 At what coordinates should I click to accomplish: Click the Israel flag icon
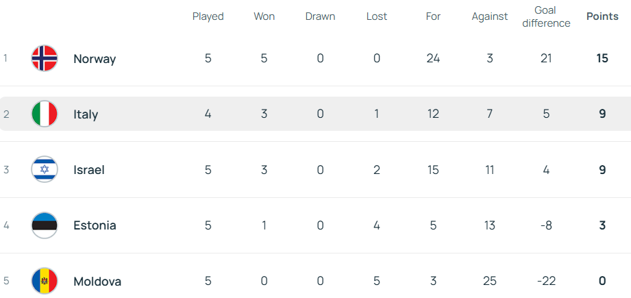(x=45, y=169)
